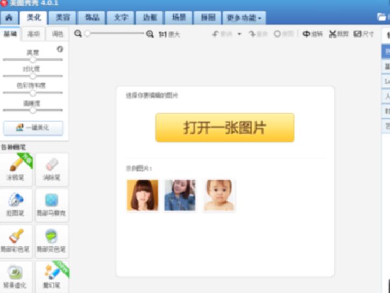Expand the undo history dropdown arrow
390x293 pixels.
[x=239, y=34]
